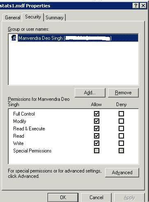Viewport: 149px width, 202px height.
Task: Toggle the Allow checkbox for Read
Action: click(96, 136)
